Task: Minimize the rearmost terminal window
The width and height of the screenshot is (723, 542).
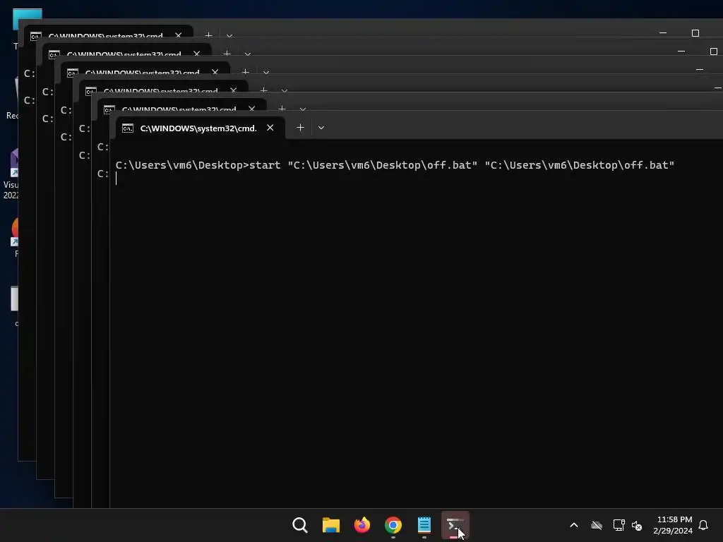Action: [663, 32]
